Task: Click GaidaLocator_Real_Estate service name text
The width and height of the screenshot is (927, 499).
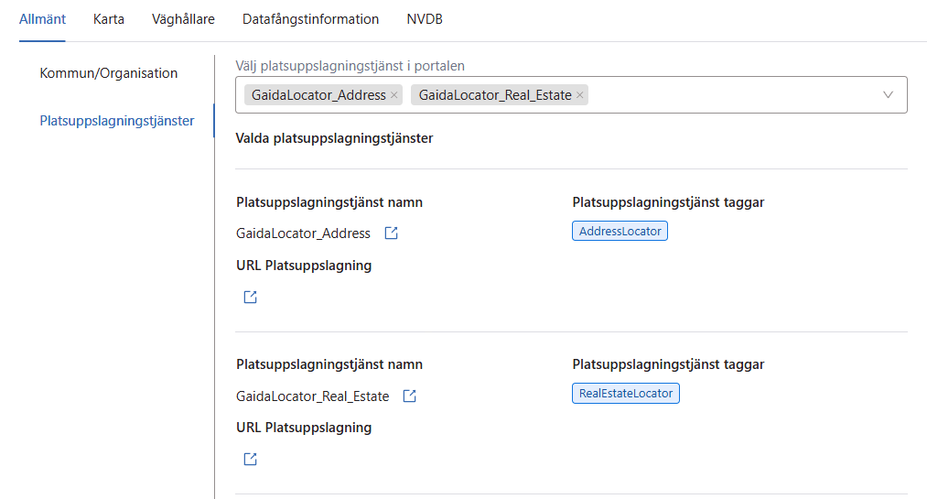Action: pyautogui.click(x=312, y=396)
